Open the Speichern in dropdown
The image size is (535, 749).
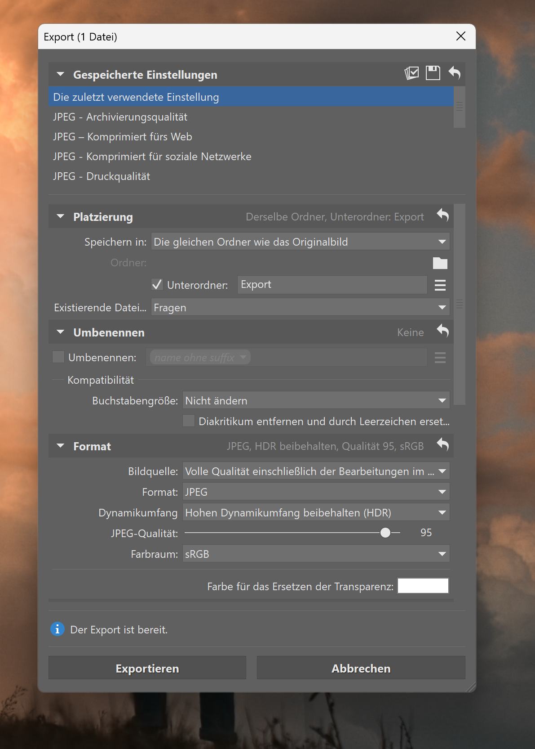[x=301, y=242]
